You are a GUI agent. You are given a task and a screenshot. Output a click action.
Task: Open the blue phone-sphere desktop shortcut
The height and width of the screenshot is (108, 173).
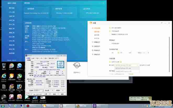click(19, 66)
